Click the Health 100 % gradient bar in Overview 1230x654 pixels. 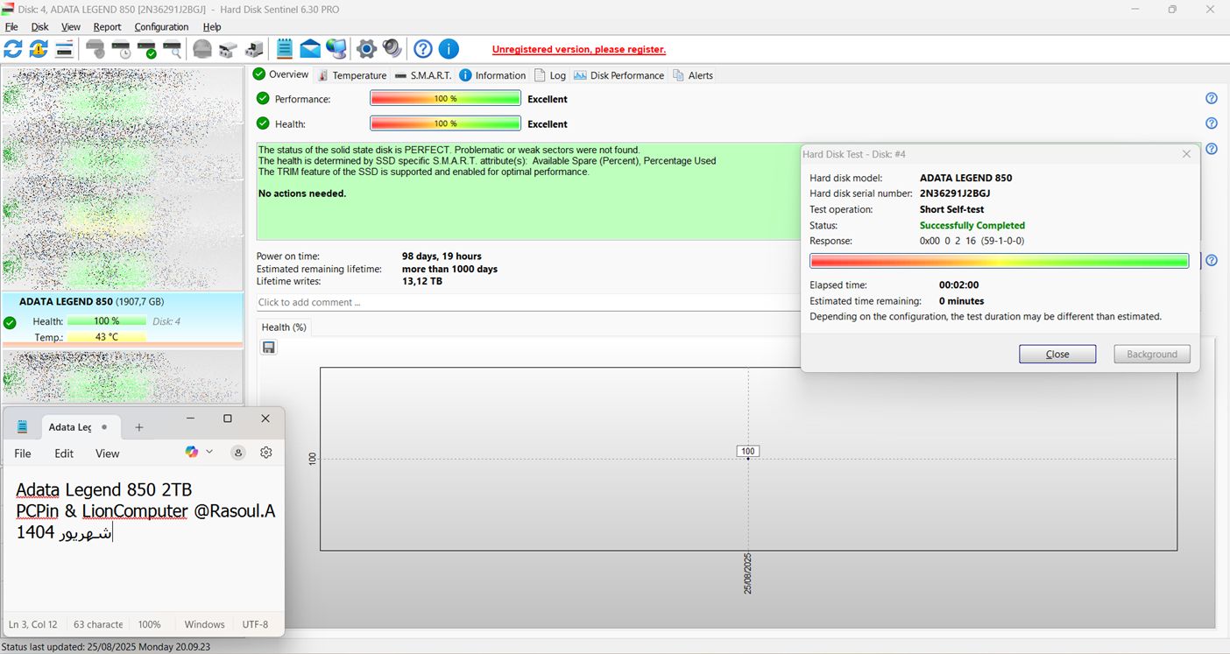445,123
